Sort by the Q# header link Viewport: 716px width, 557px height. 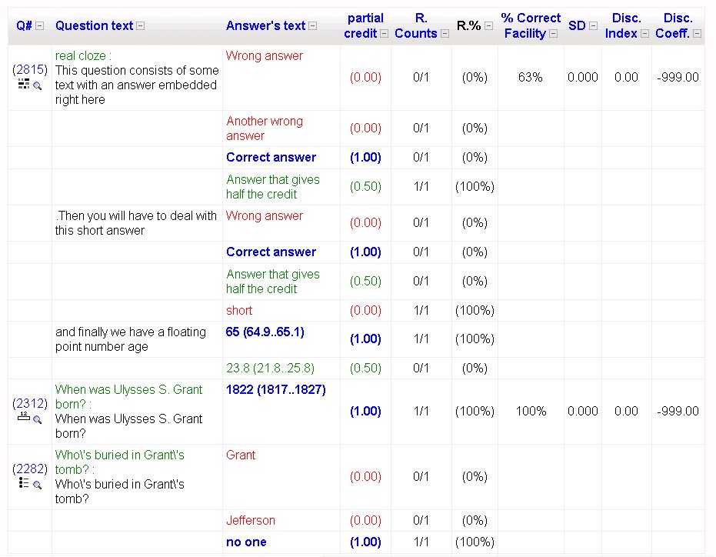click(x=24, y=25)
